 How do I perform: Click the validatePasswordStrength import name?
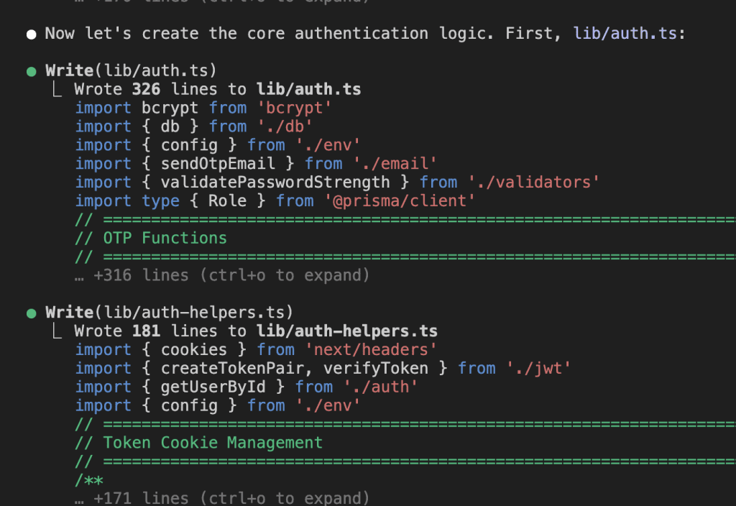click(x=275, y=183)
